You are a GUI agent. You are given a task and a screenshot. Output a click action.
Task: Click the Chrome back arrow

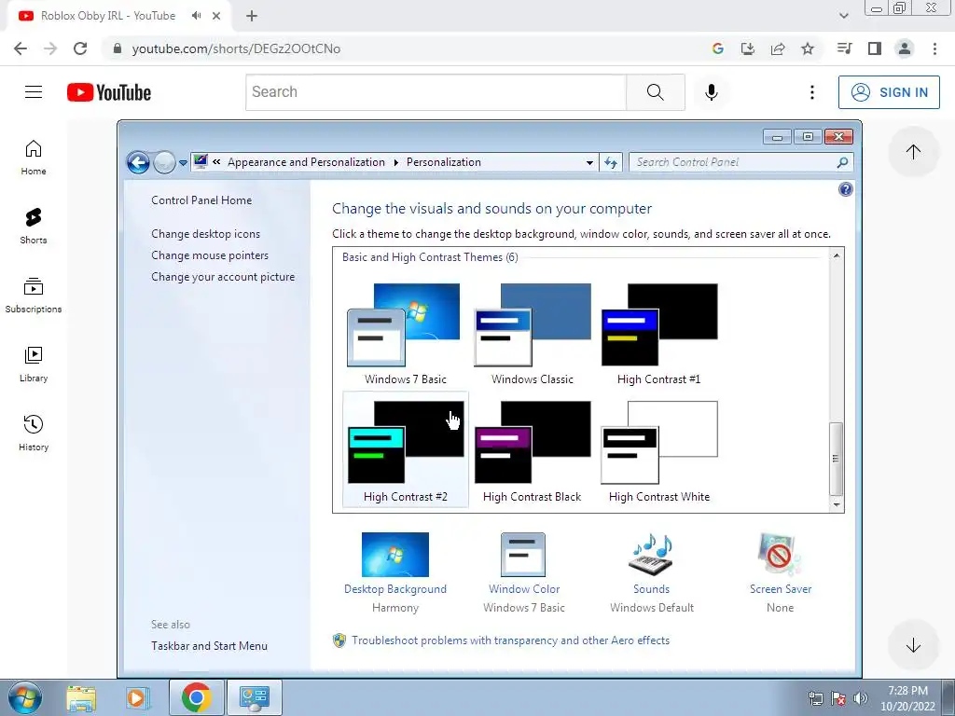pyautogui.click(x=21, y=48)
